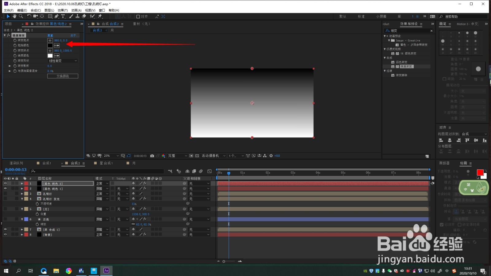Select the Puppet Pin tool

[x=100, y=16]
